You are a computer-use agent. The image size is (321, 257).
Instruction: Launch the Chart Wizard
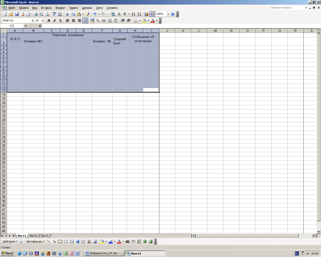pos(146,14)
